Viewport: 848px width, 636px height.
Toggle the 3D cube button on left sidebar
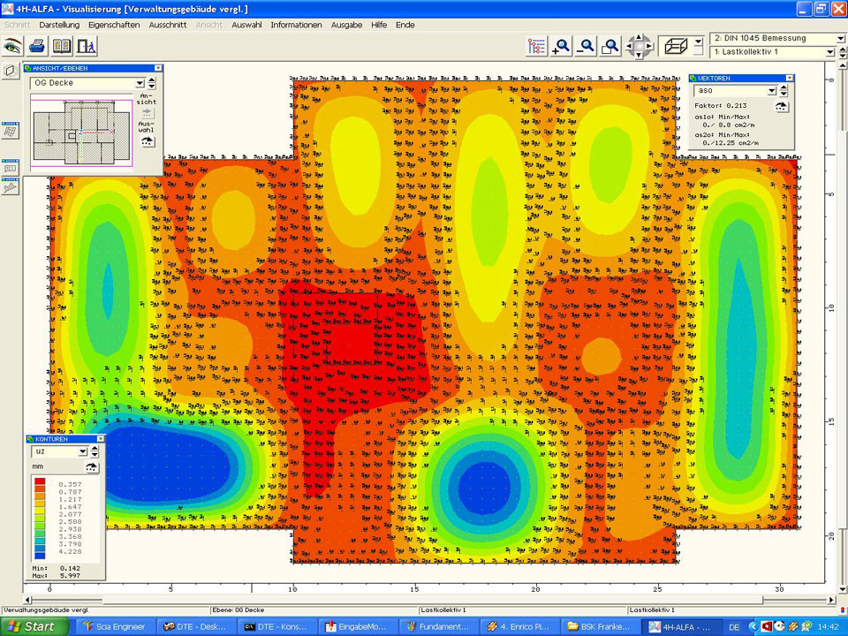pos(11,71)
